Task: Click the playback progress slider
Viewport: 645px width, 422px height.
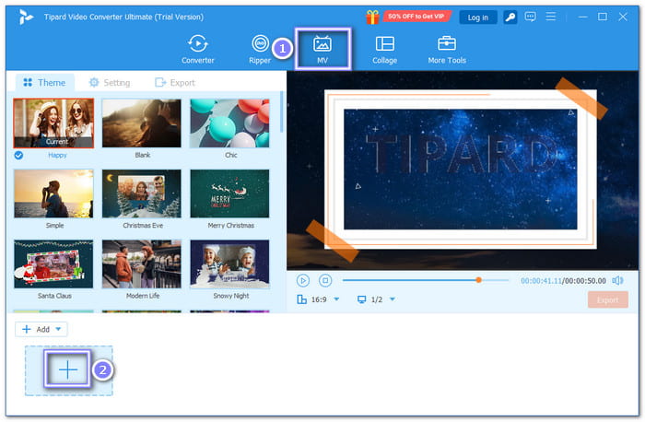Action: click(x=426, y=280)
